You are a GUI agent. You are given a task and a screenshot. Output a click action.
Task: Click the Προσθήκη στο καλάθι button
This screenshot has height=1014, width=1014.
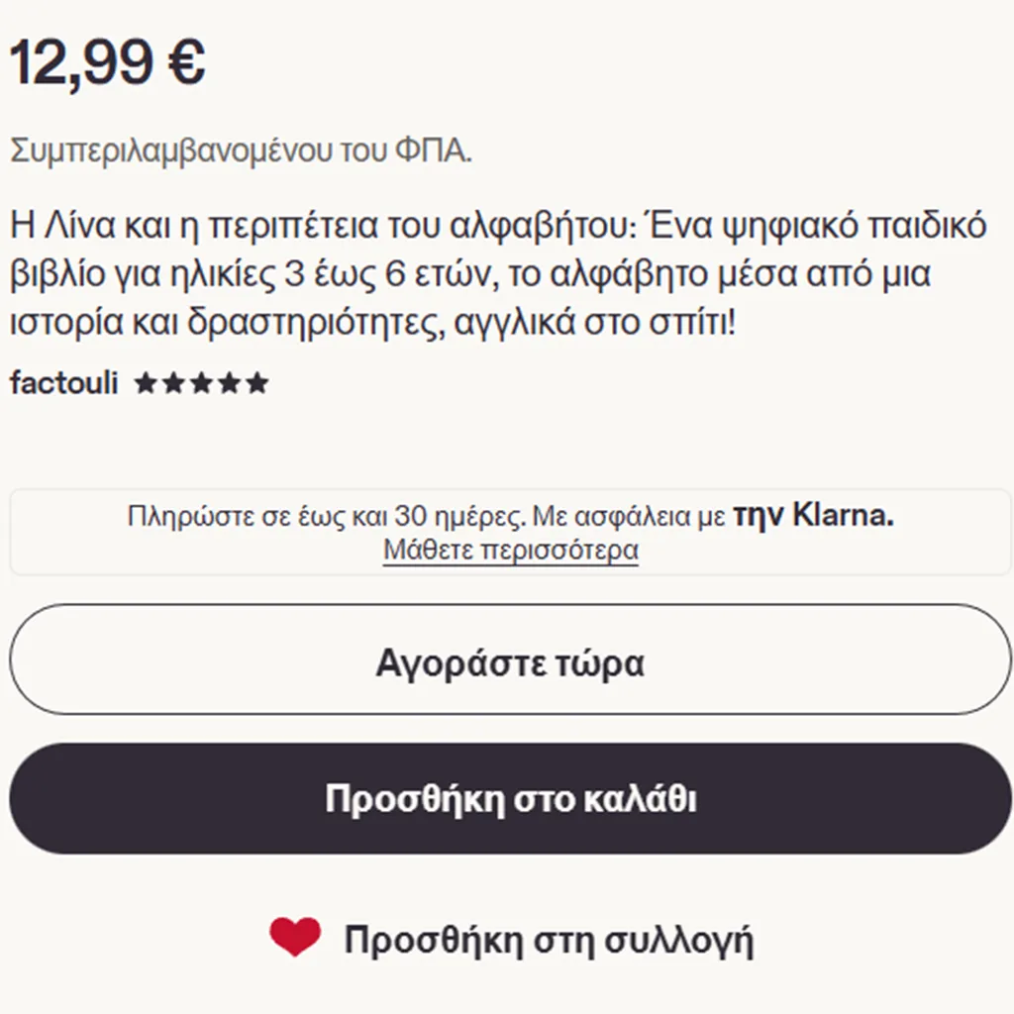510,798
